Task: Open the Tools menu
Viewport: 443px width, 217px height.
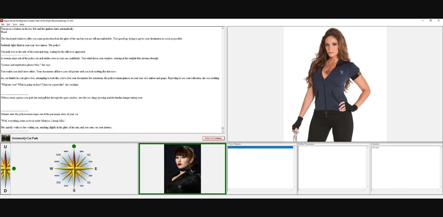Action: pyautogui.click(x=15, y=24)
